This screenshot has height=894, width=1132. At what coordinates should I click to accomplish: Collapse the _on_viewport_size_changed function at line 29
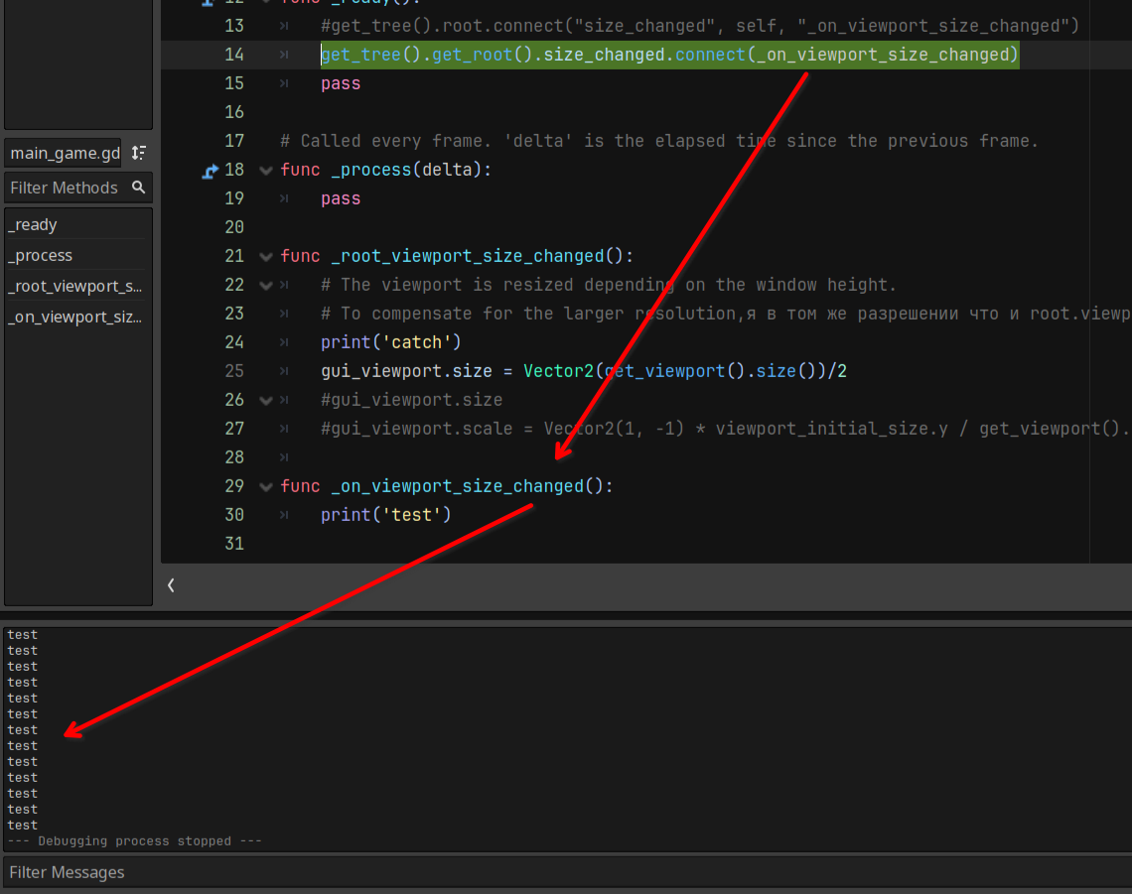[265, 487]
